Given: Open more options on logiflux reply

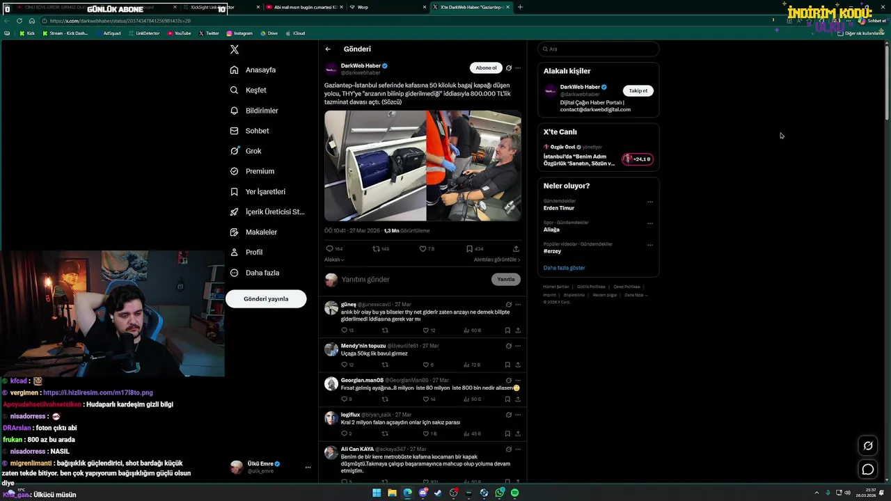Looking at the screenshot, I should pos(517,415).
